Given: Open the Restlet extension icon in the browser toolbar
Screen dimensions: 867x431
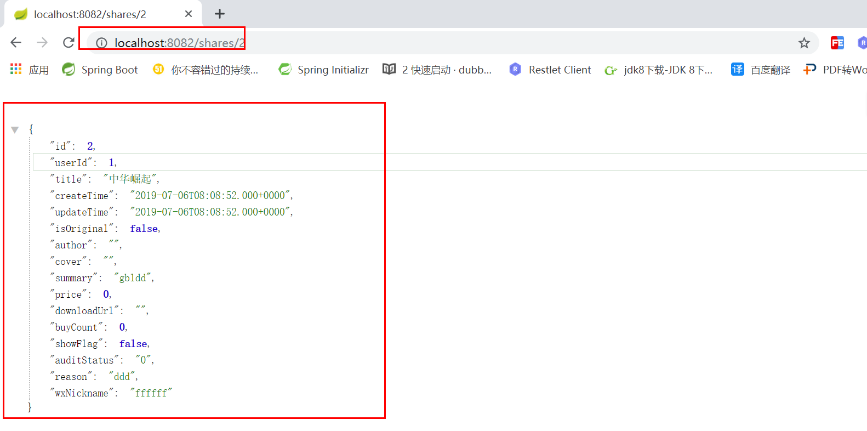Looking at the screenshot, I should 862,43.
